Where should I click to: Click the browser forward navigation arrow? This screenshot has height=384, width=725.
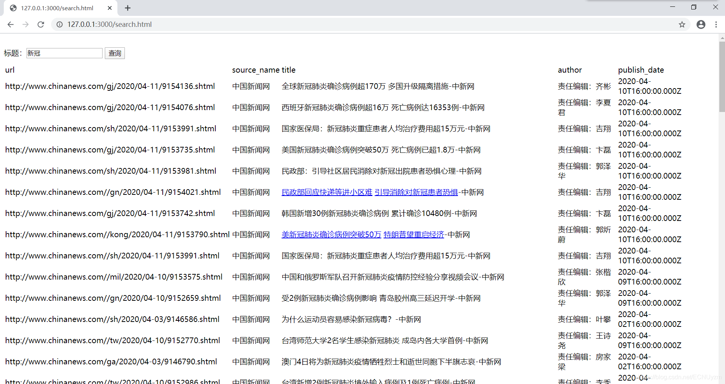[x=25, y=24]
